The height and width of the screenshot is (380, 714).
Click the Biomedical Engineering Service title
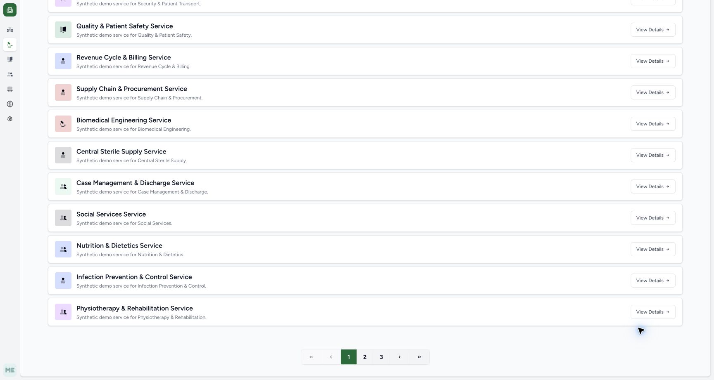(124, 120)
